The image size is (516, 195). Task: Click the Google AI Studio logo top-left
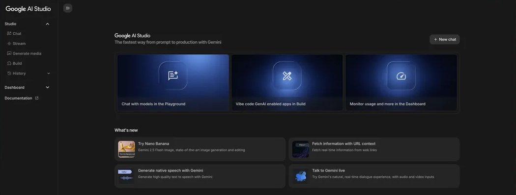[x=29, y=9]
